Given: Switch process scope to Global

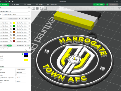Looking at the screenshot, I should (5, 45).
